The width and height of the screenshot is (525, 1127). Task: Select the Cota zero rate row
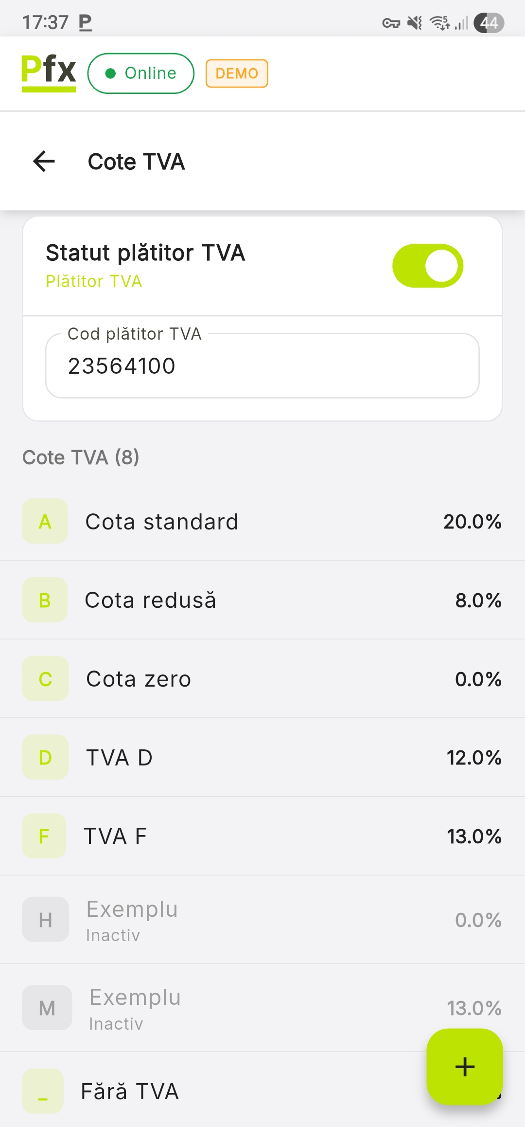point(262,679)
